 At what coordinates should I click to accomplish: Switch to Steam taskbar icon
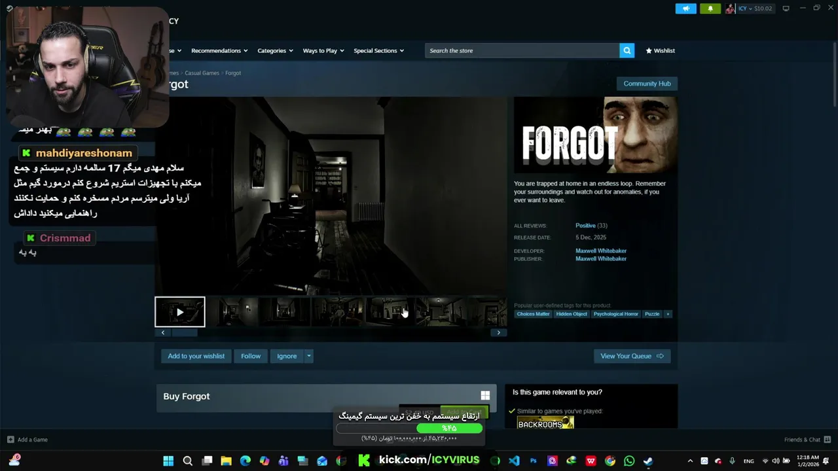point(648,461)
